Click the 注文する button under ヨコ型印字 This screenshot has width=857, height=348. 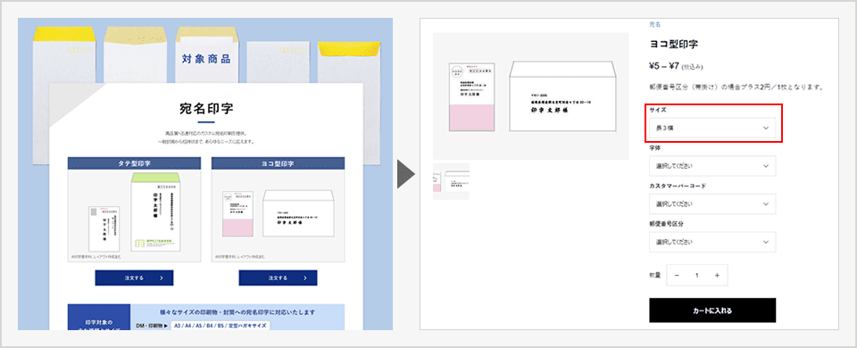(278, 278)
